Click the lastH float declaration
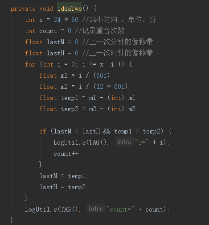This screenshot has height=225, width=209. pyautogui.click(x=56, y=53)
